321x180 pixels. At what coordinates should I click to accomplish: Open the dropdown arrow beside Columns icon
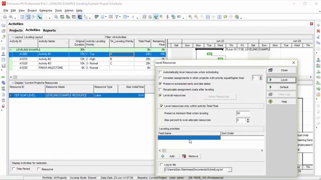[x=106, y=17]
